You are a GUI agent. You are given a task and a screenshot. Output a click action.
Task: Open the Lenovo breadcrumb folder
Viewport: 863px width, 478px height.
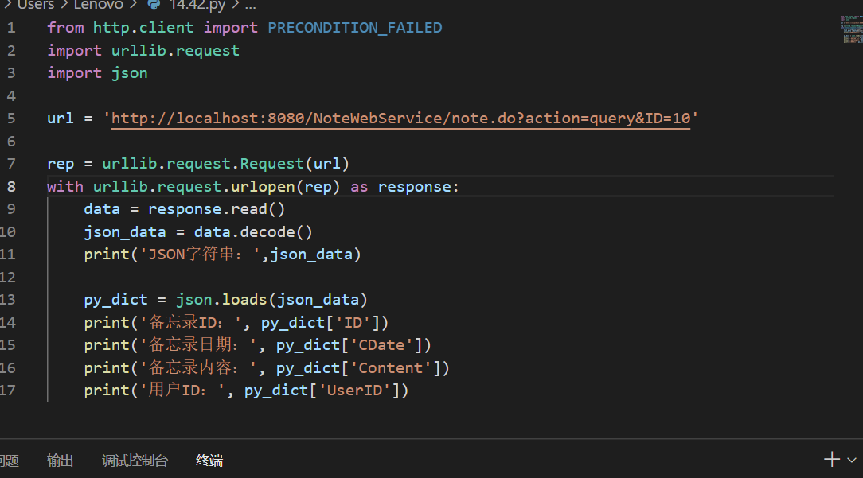coord(99,4)
